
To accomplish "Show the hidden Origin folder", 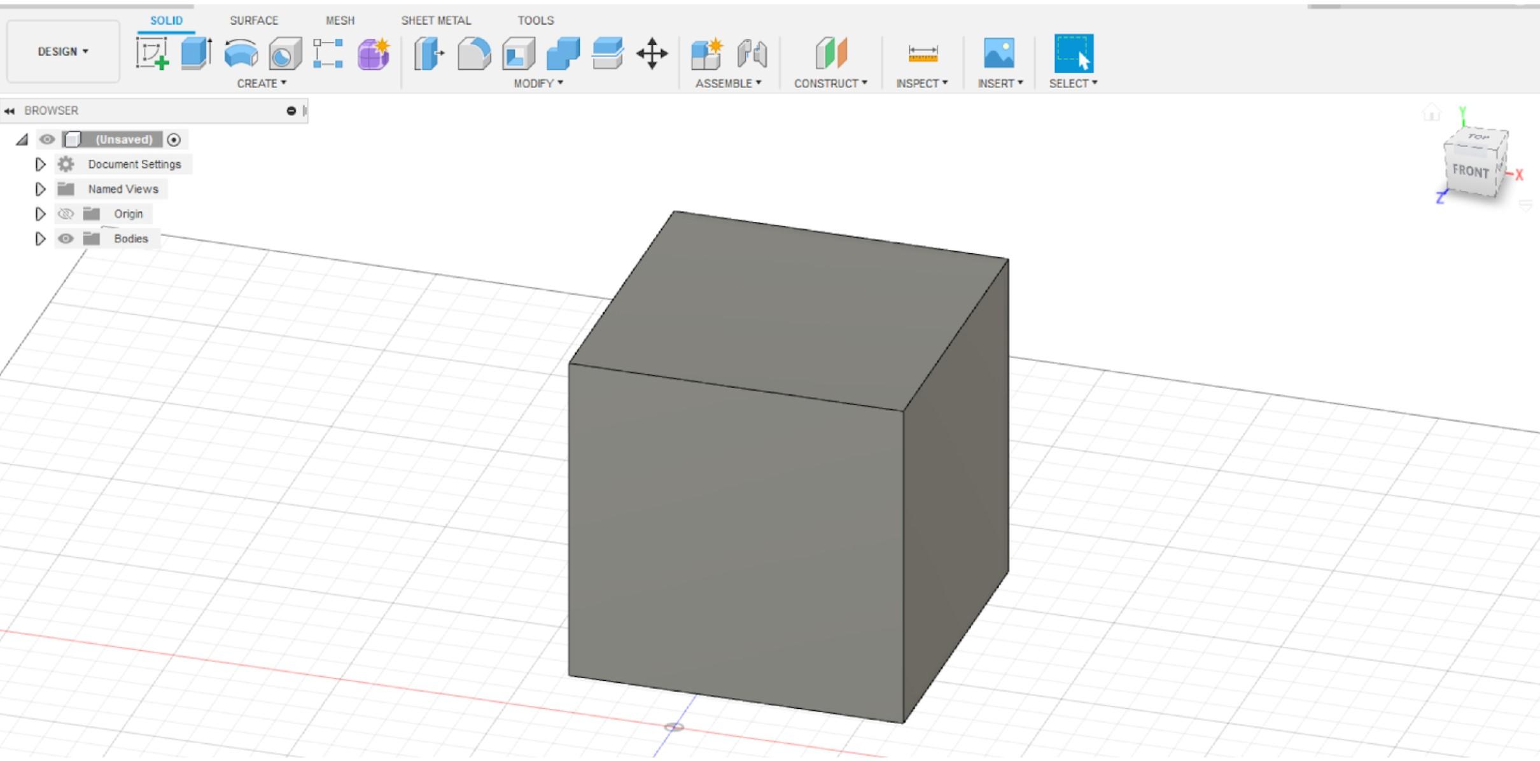I will pos(66,214).
